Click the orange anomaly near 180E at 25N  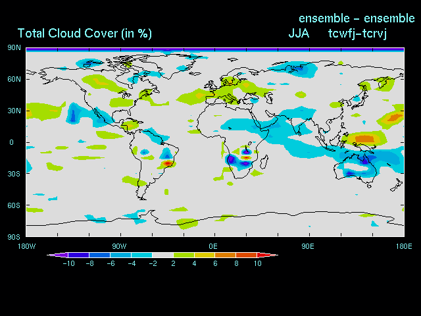coord(395,117)
